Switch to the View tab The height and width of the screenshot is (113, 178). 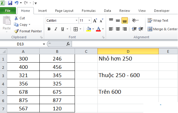click(x=142, y=11)
